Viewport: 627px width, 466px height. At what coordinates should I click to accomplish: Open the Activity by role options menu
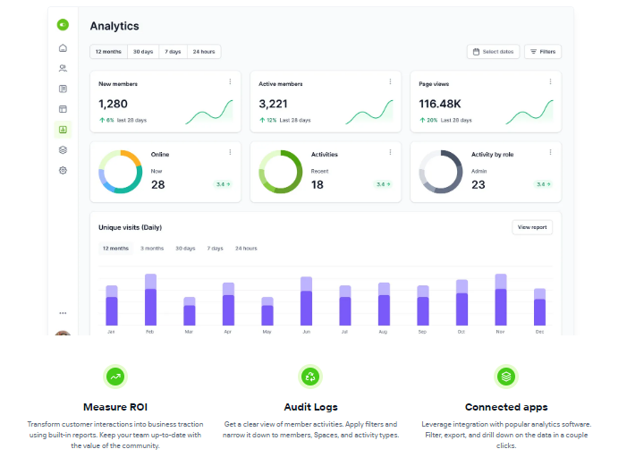coord(551,152)
